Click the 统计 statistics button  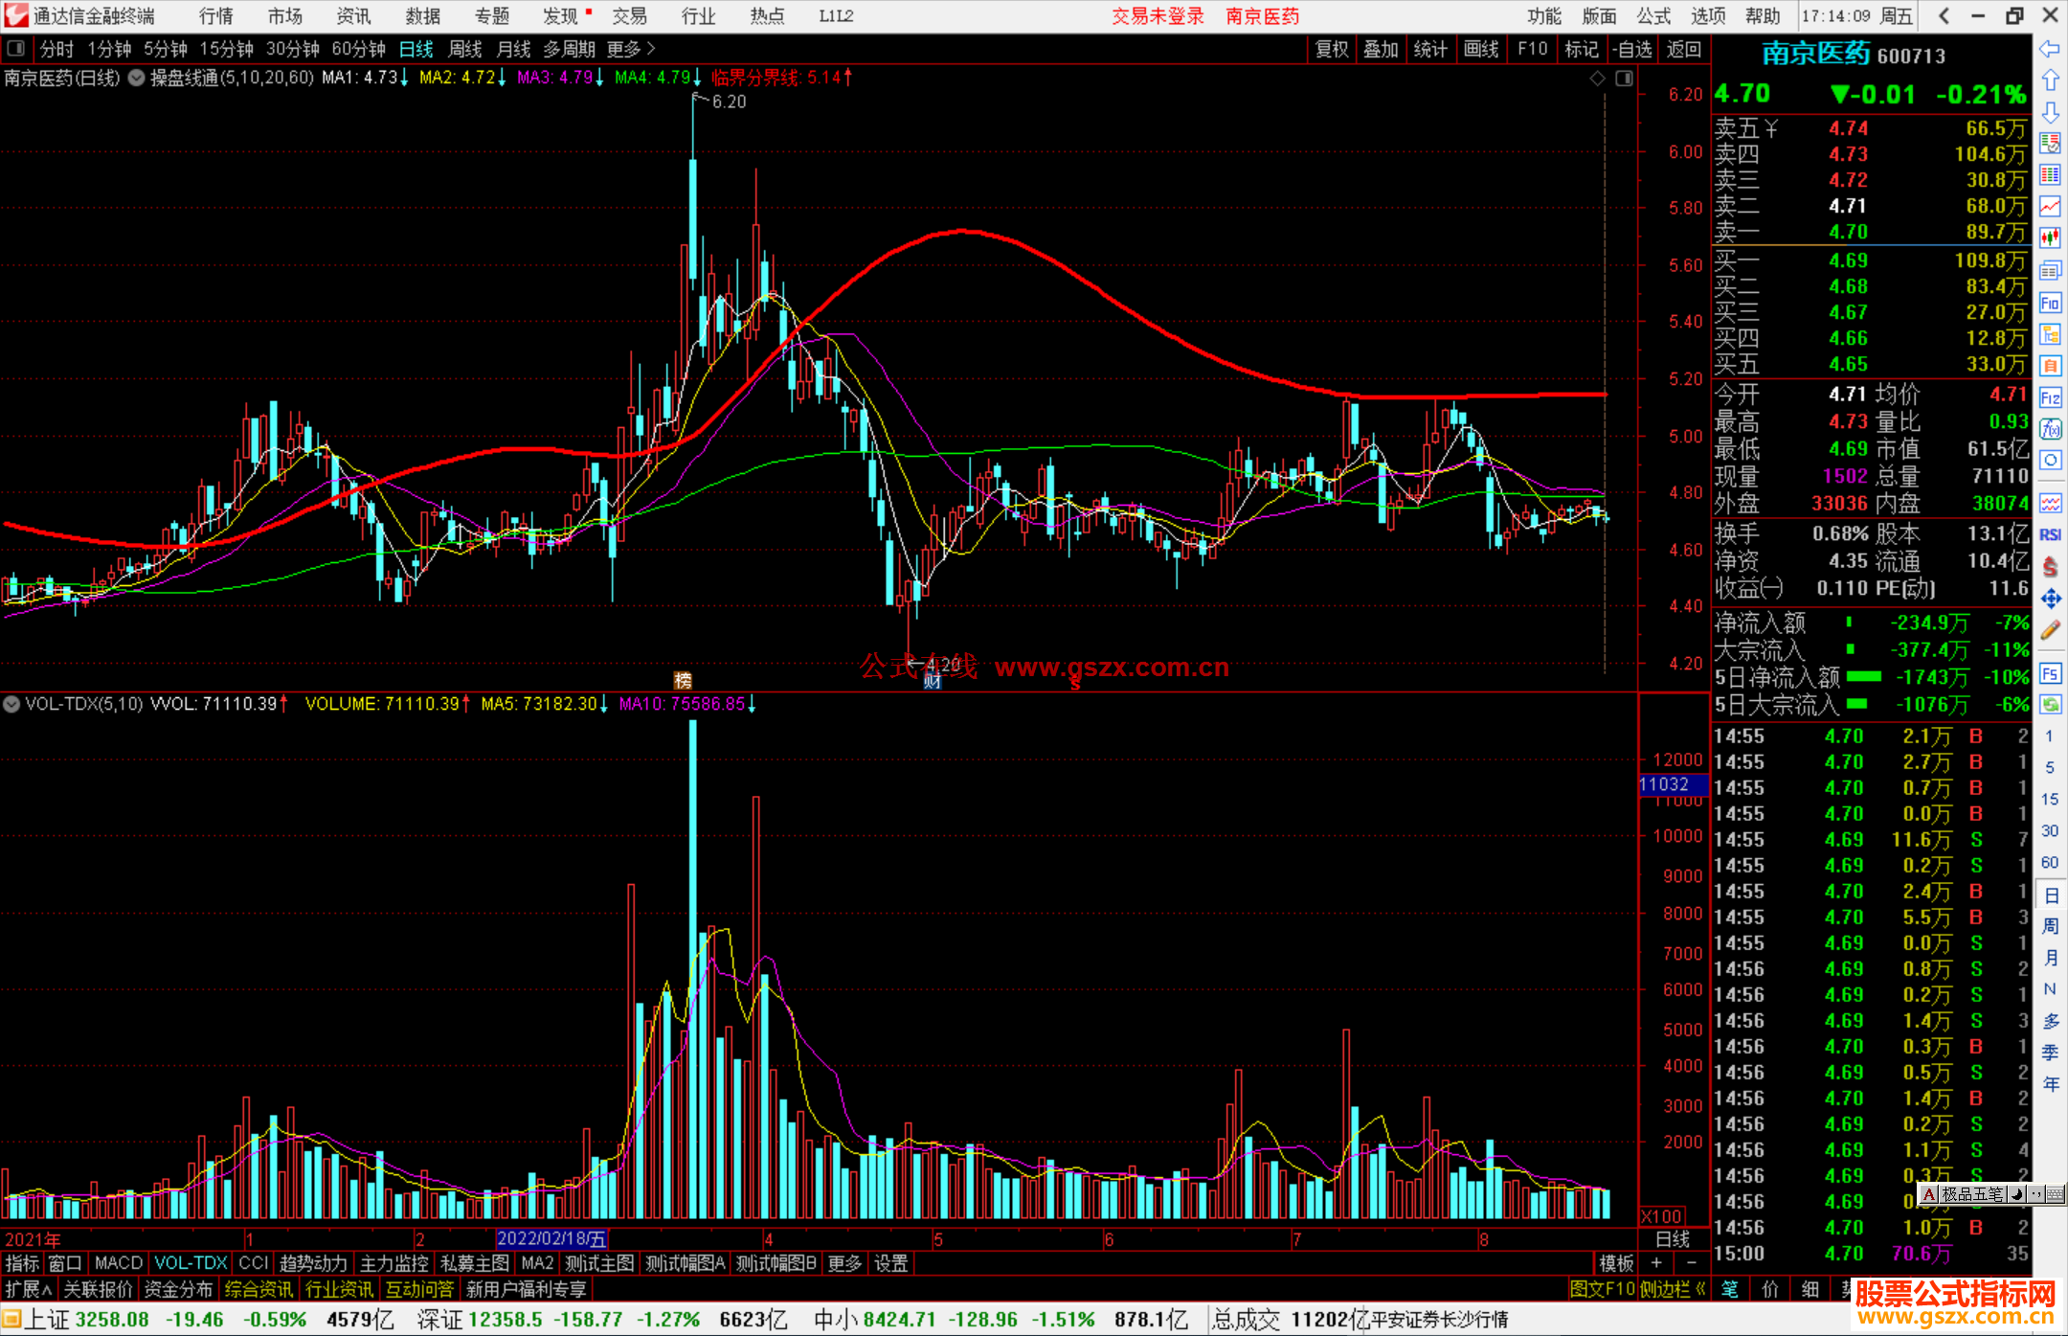[x=1430, y=49]
